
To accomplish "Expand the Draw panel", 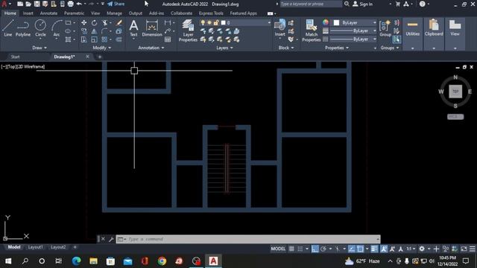I will tap(40, 48).
